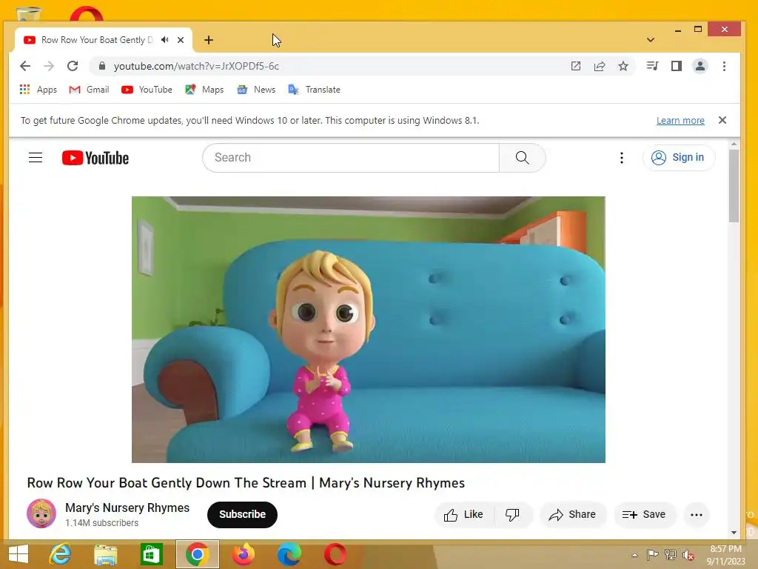Open the Maps bookmark
Viewport: 758px width, 569px height.
tap(204, 90)
